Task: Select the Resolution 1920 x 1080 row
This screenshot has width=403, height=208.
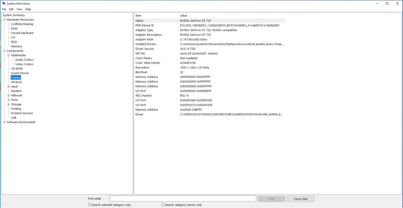Action: point(210,68)
